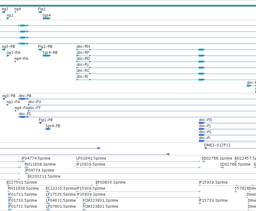Select the IP01731.5prime EST label
Image resolution: width=256 pixels, height=211 pixels.
[x=23, y=194]
